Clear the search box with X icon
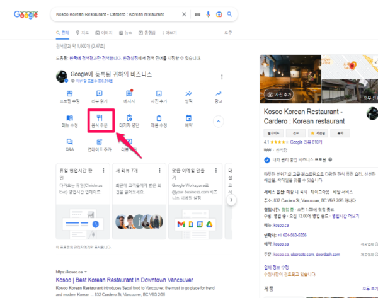 coord(184,14)
